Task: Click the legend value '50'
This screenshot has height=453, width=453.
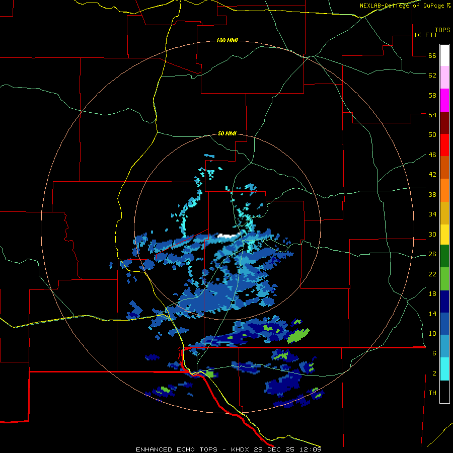Action: tap(432, 135)
